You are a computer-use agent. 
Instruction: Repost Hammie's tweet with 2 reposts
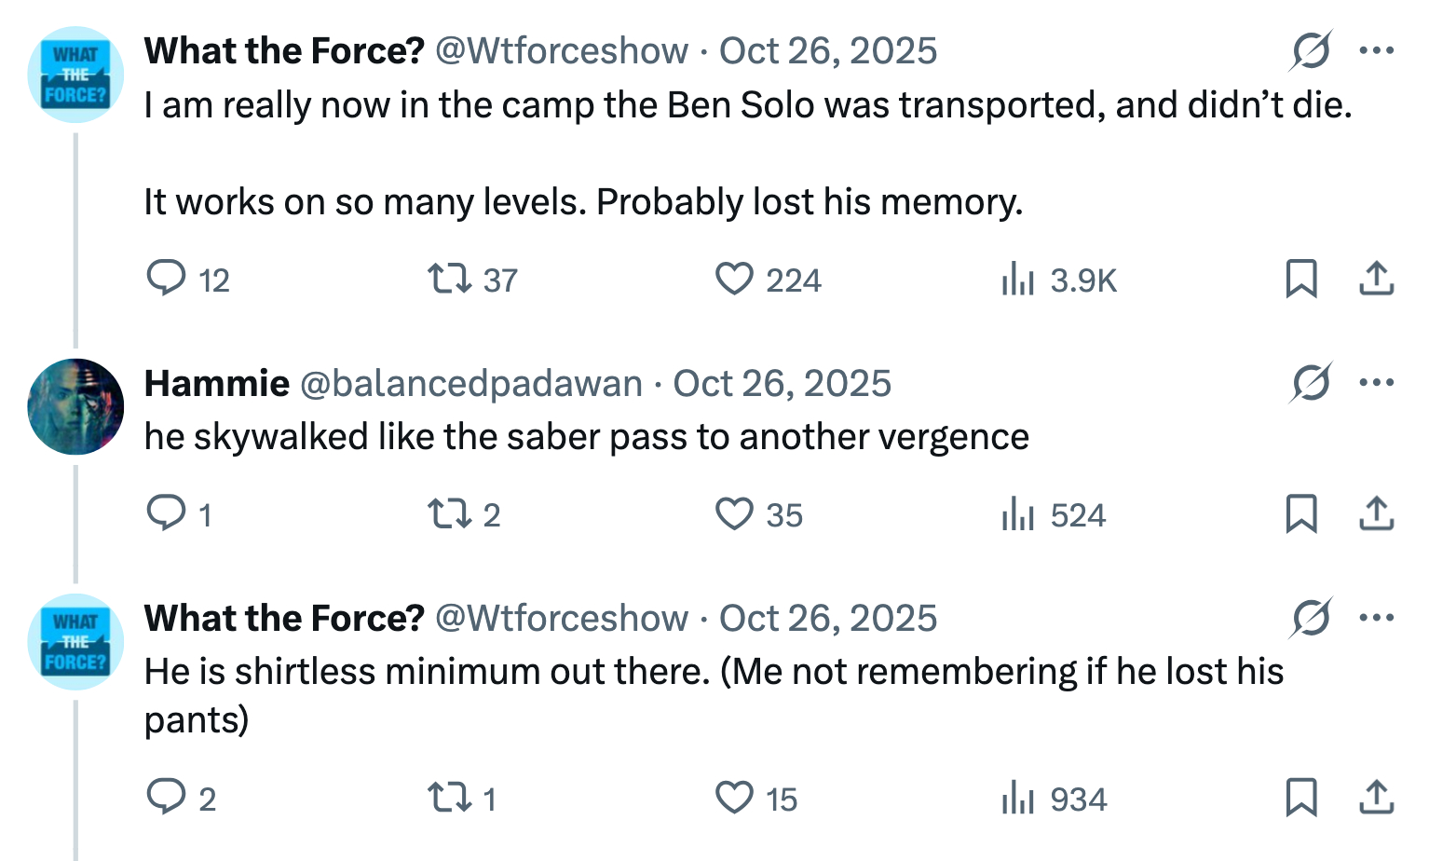coord(449,513)
